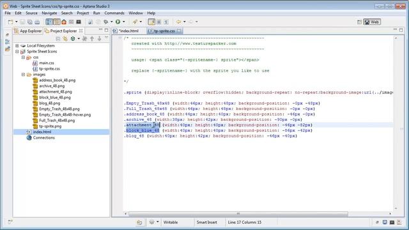Minimize the Project Explorer panel
Screen dimensions: 409x230
tap(100, 30)
